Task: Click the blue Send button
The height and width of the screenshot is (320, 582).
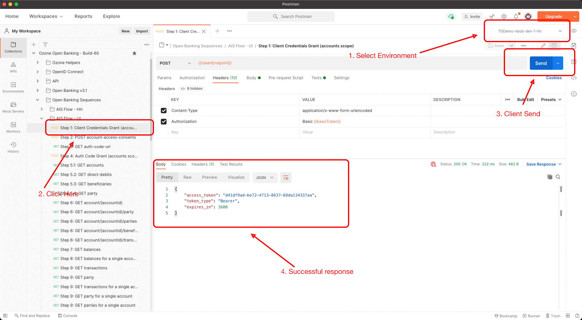Action: coord(541,63)
